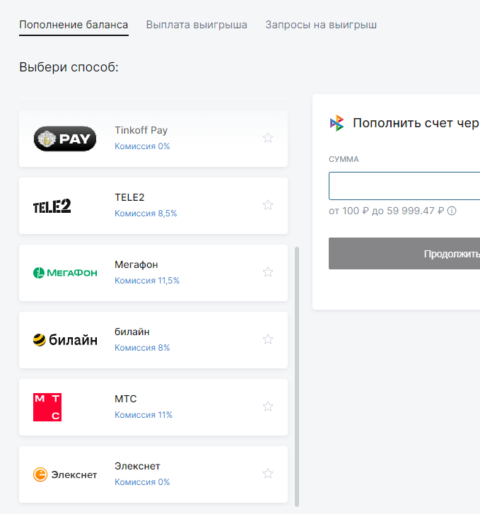Click the Комиссия 11% text
Screen dimensions: 480x514
tap(144, 415)
